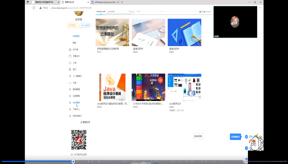Click the 21世纪大学英语 city-night cover
The height and width of the screenshot is (164, 288).
coord(148,87)
